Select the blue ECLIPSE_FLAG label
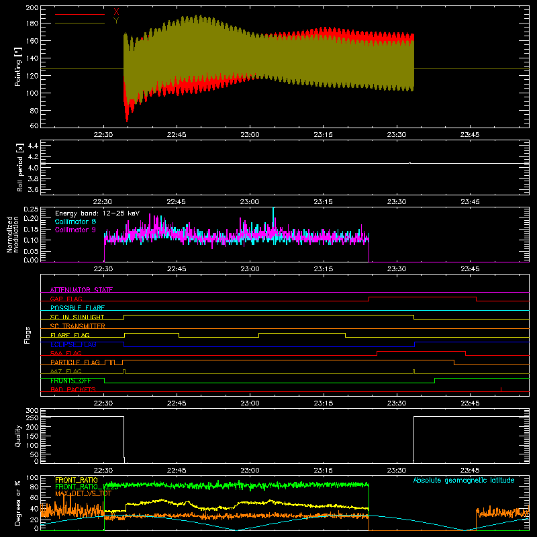 (73, 344)
